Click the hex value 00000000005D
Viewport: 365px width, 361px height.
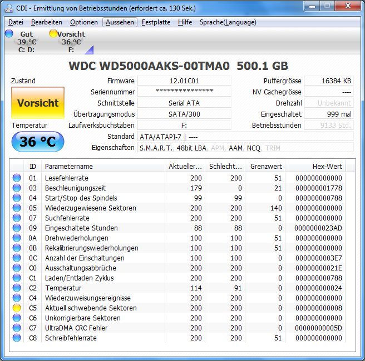click(319, 328)
